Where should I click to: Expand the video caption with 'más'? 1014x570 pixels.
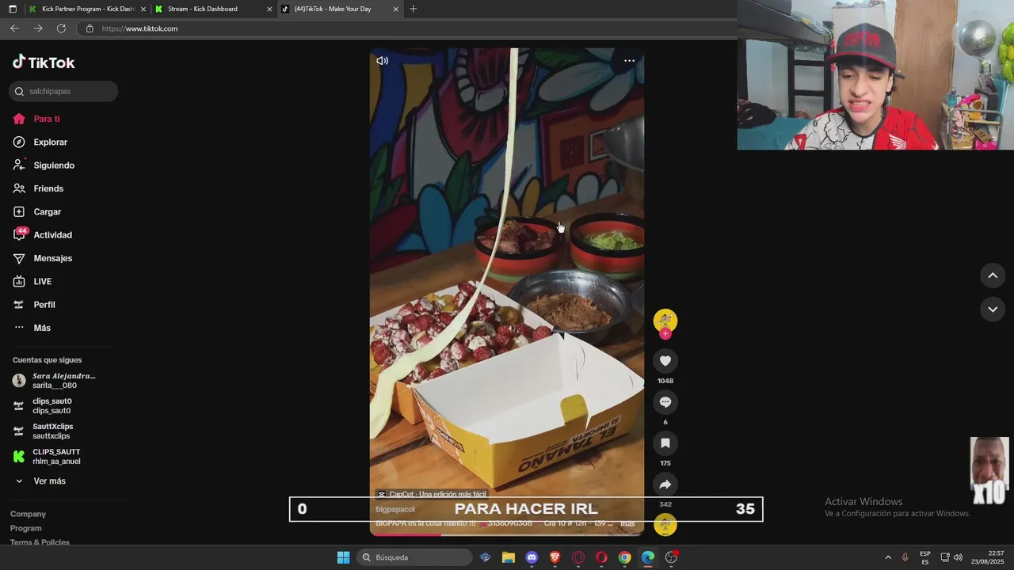pos(627,523)
